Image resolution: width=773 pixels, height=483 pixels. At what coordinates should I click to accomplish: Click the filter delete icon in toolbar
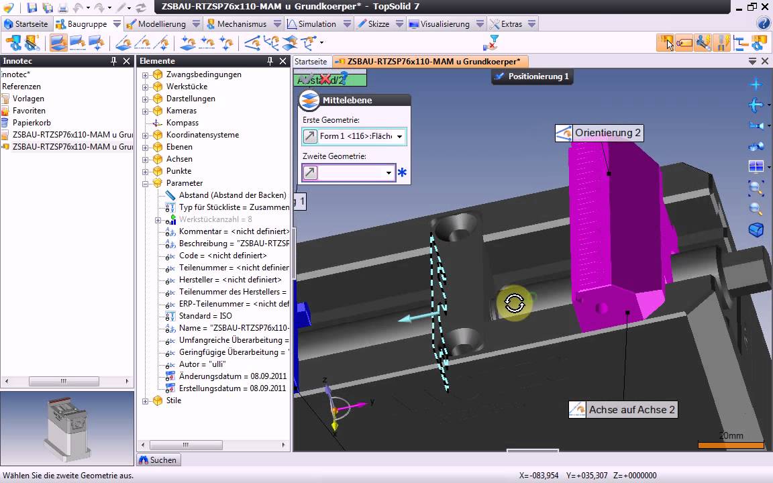(491, 43)
